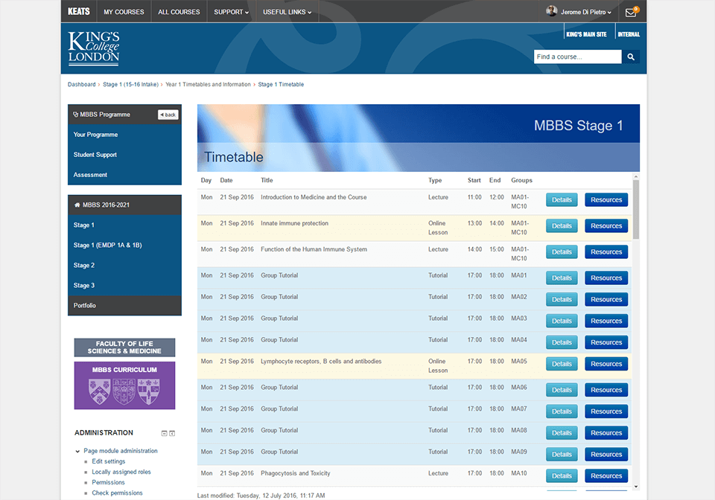
Task: Click the timetable vertical scrollbar thumb
Action: [636, 210]
